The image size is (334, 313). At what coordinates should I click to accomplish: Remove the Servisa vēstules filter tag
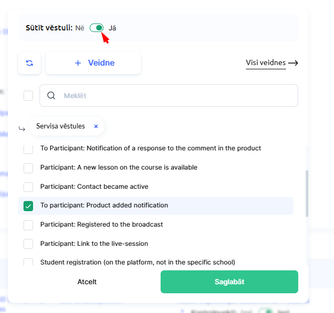[96, 126]
